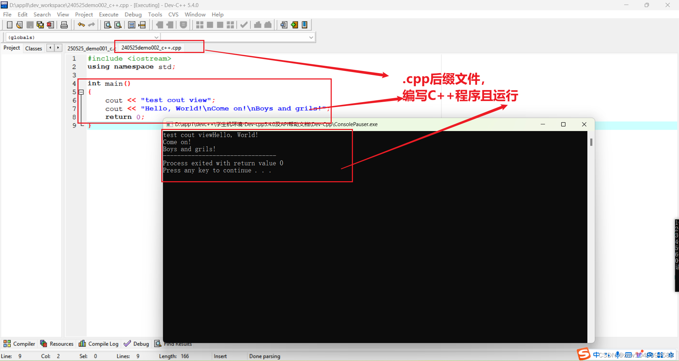Click the Goto function toolbar icon
The width and height of the screenshot is (679, 361).
pos(132,25)
